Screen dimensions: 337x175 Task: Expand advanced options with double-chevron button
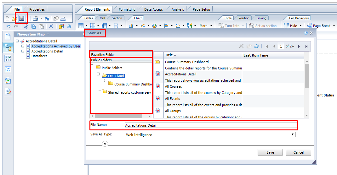105,144
